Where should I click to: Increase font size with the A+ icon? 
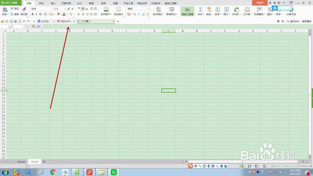[69, 9]
